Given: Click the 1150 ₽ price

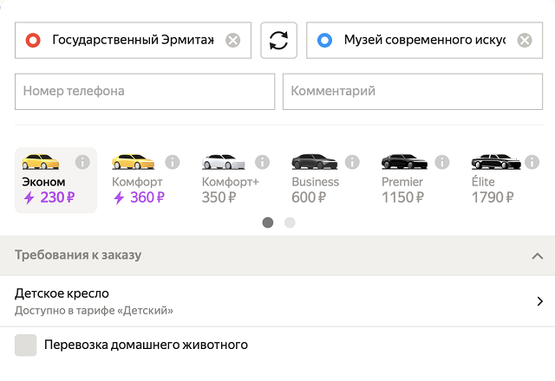Looking at the screenshot, I should tap(402, 197).
